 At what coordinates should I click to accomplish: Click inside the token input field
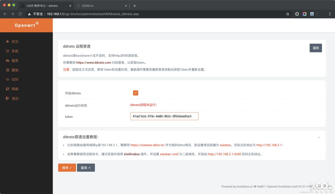coord(164,116)
